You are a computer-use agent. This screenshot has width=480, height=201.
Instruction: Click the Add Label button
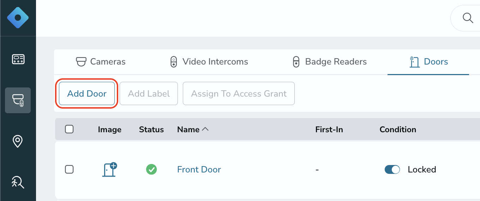(x=149, y=93)
